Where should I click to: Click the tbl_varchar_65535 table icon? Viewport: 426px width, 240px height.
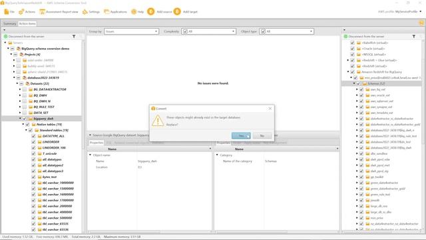pos(40,224)
